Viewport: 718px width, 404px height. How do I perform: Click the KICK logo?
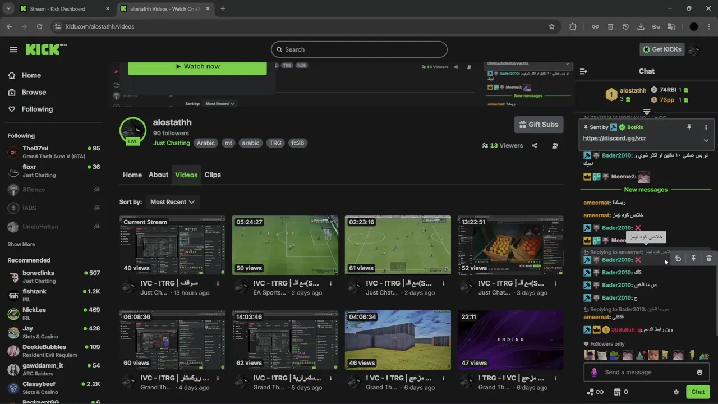(46, 49)
